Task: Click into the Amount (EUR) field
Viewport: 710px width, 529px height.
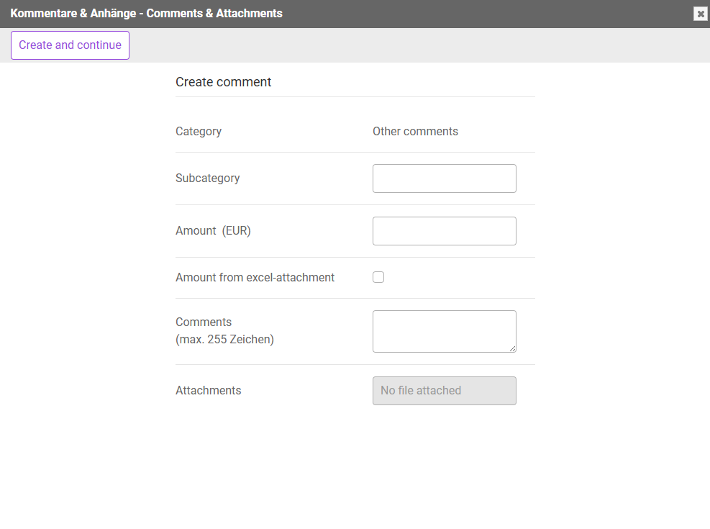Action: (445, 231)
